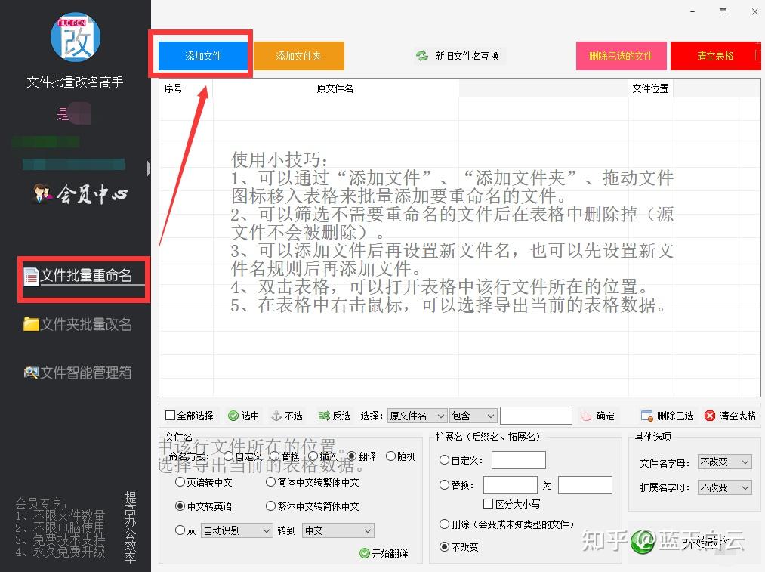
Task: Open 会员中心 member center
Action: (81, 193)
